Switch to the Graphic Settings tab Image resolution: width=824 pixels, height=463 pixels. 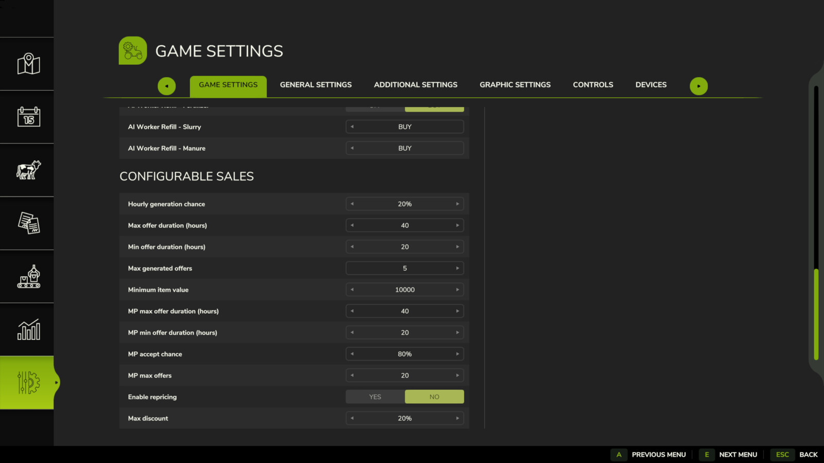coord(515,85)
